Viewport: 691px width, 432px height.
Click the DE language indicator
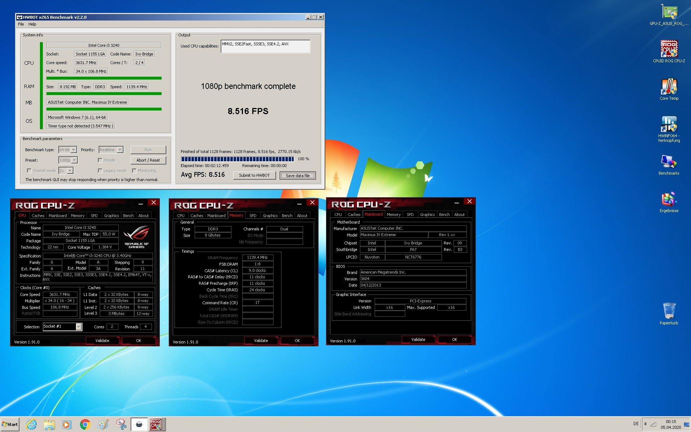point(636,424)
